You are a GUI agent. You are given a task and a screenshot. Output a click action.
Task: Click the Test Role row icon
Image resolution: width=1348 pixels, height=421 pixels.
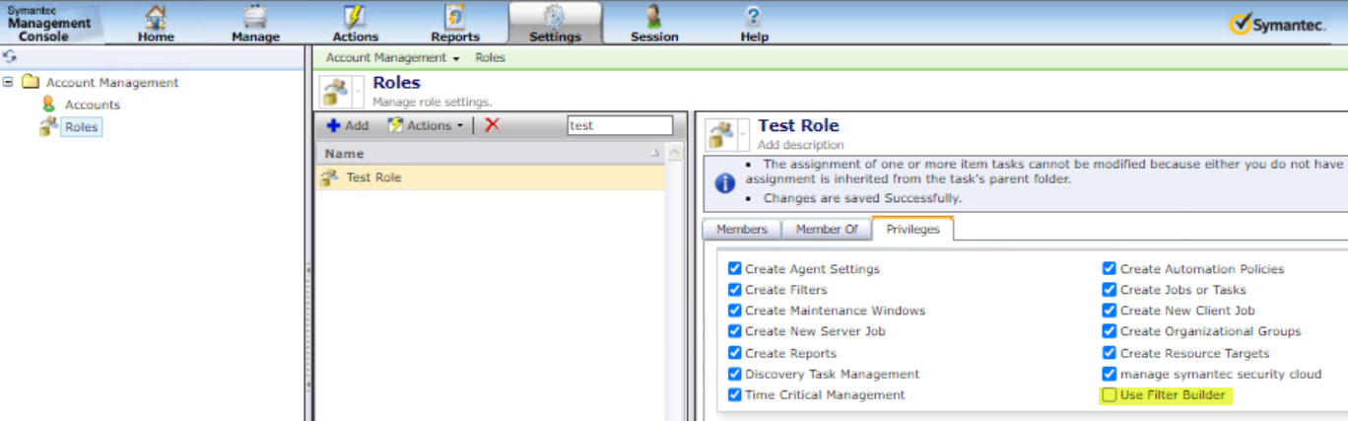330,177
